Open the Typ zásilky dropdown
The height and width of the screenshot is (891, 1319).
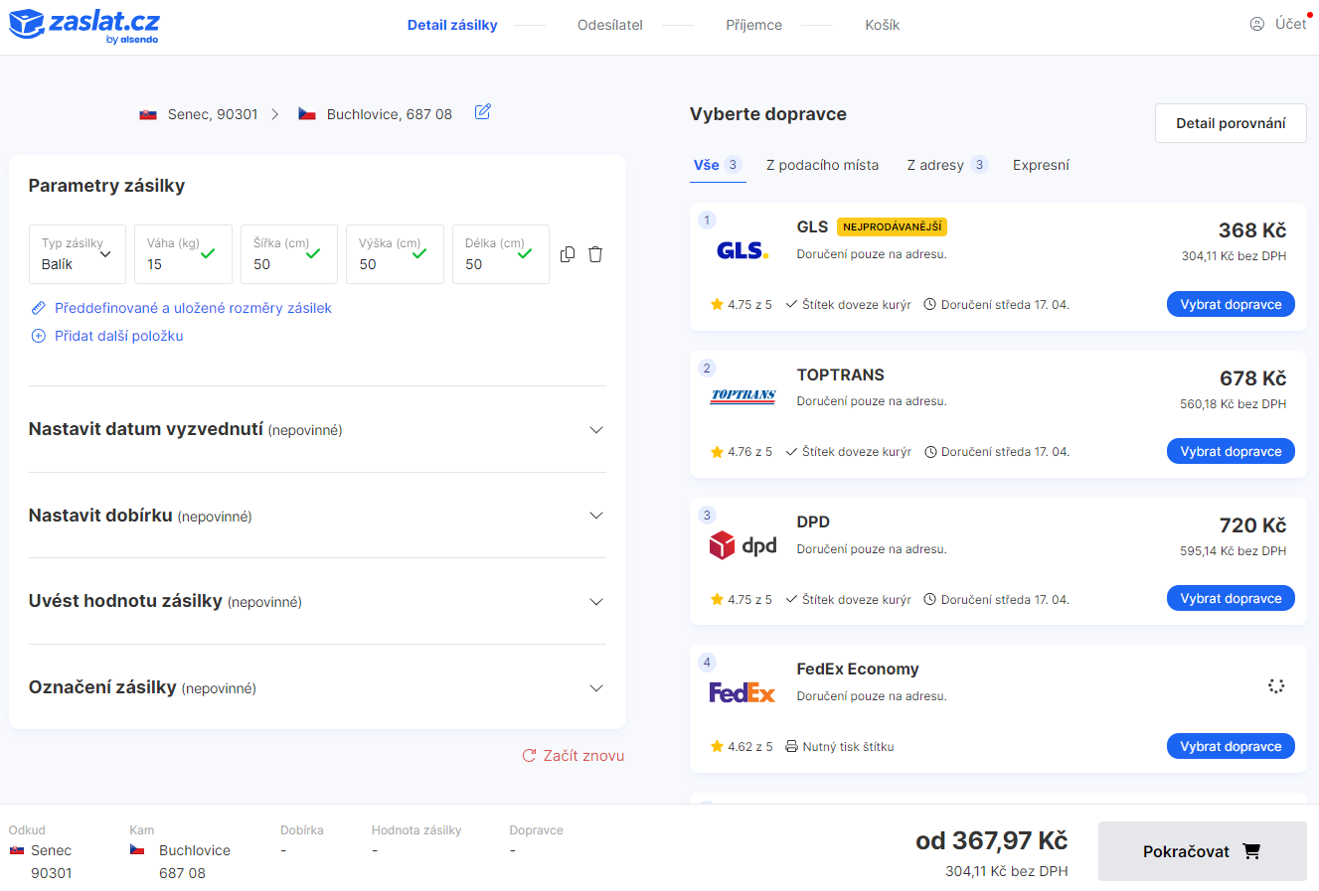coord(78,254)
